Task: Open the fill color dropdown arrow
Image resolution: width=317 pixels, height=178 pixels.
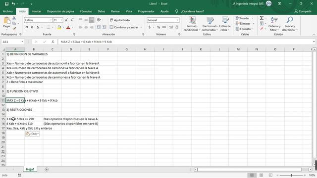Action: tap(63, 27)
